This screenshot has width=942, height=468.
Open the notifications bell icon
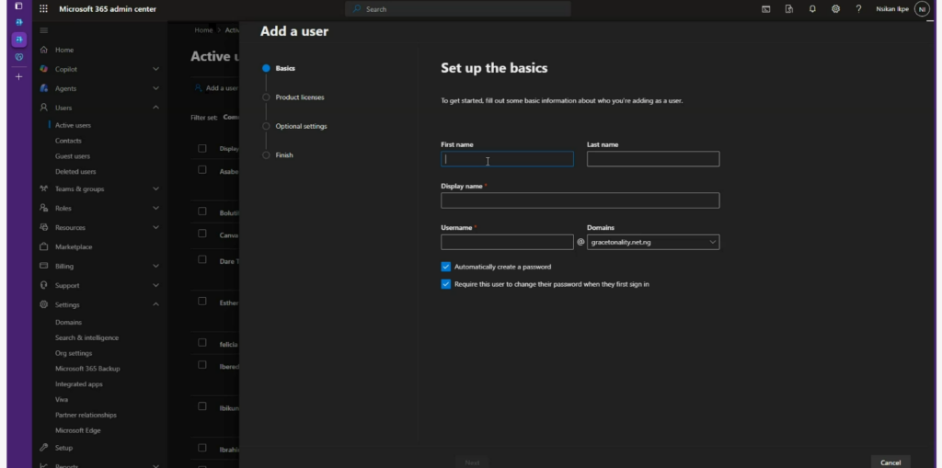coord(812,9)
